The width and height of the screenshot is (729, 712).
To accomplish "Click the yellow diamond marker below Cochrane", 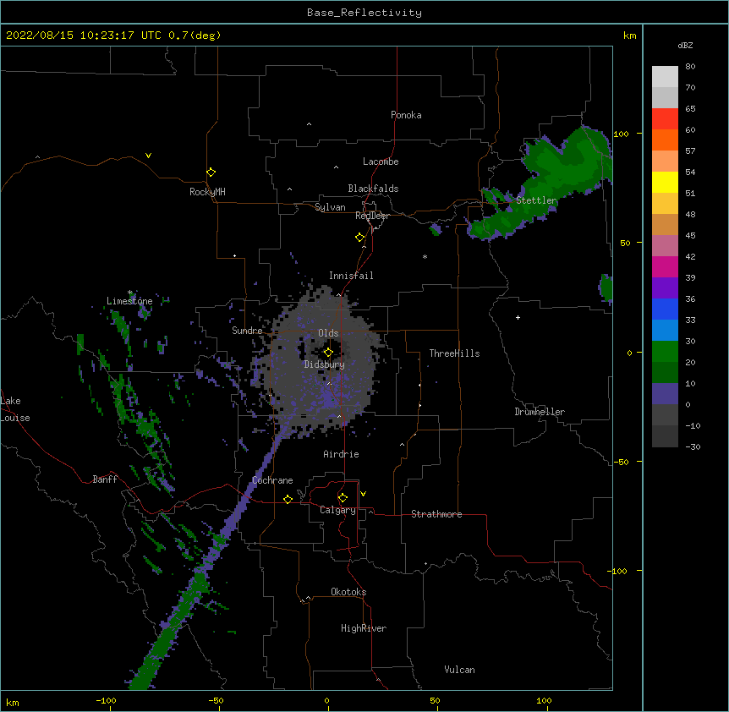I will click(x=288, y=499).
